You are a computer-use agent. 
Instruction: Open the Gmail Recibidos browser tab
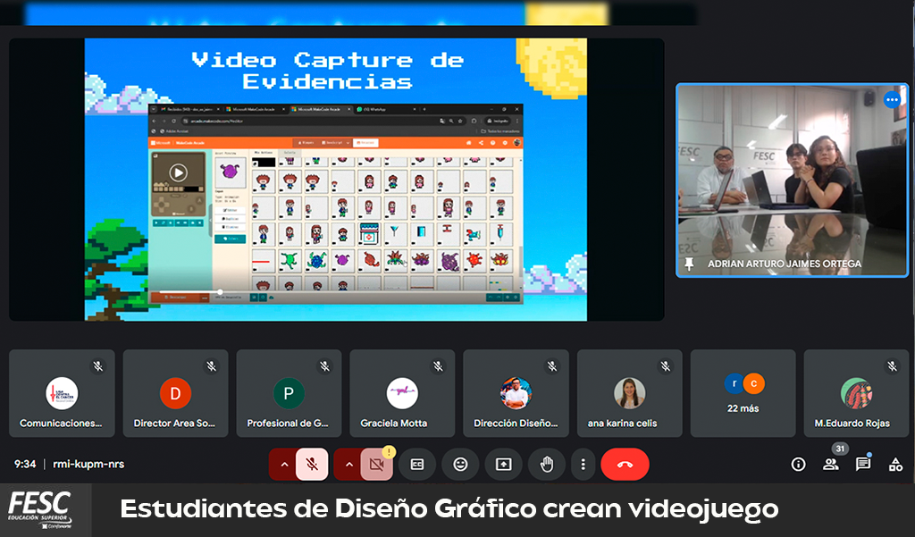pos(190,109)
